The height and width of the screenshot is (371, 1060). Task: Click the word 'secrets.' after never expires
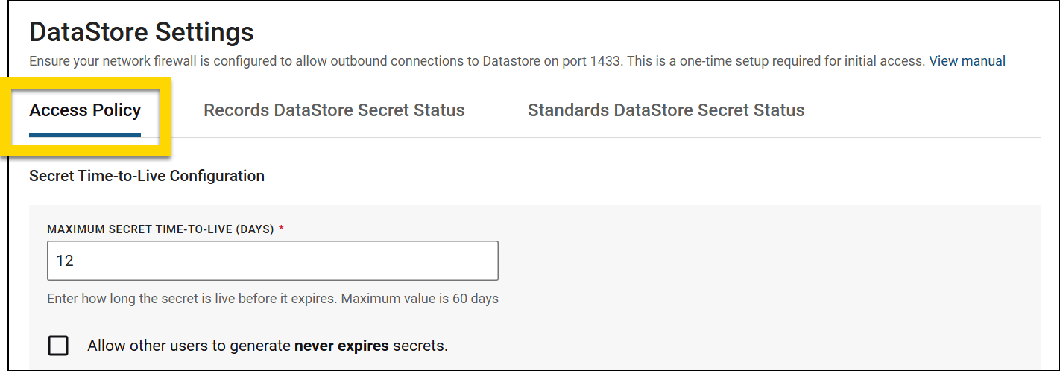[420, 346]
